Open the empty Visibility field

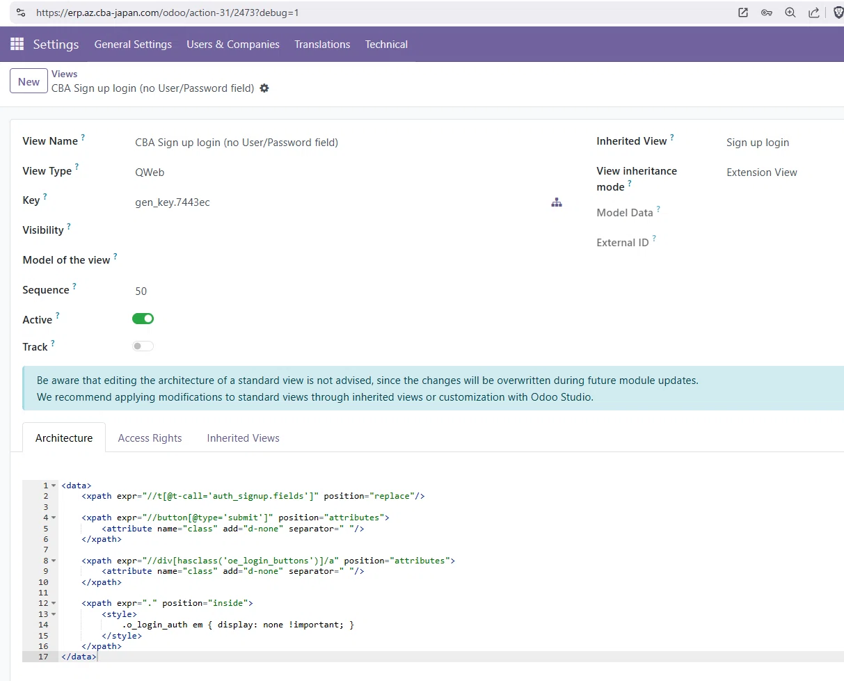348,231
